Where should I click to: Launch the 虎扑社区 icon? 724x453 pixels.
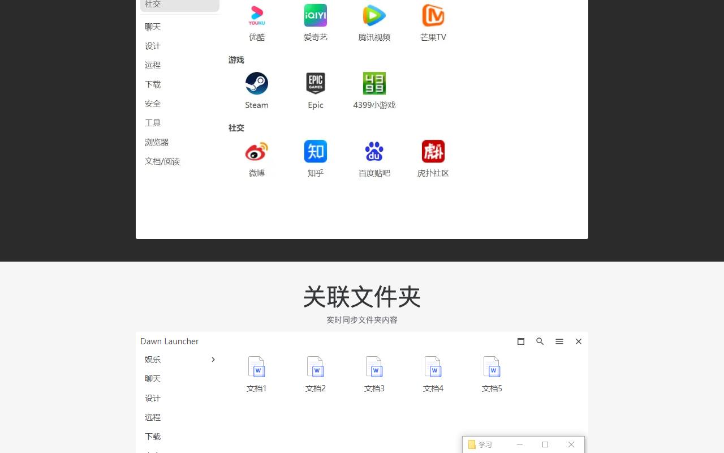[x=433, y=152]
